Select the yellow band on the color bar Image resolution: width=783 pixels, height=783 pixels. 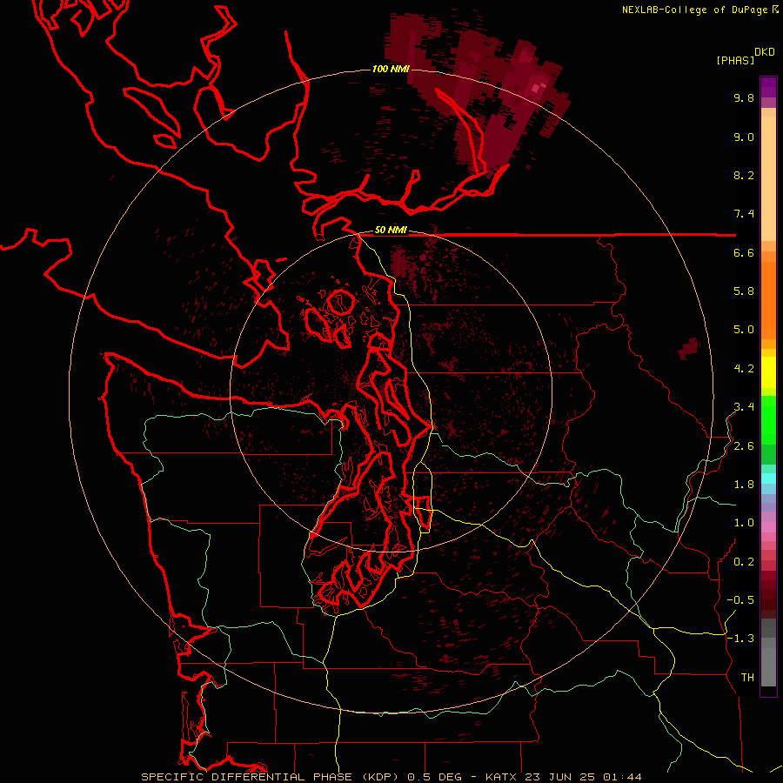coord(768,372)
